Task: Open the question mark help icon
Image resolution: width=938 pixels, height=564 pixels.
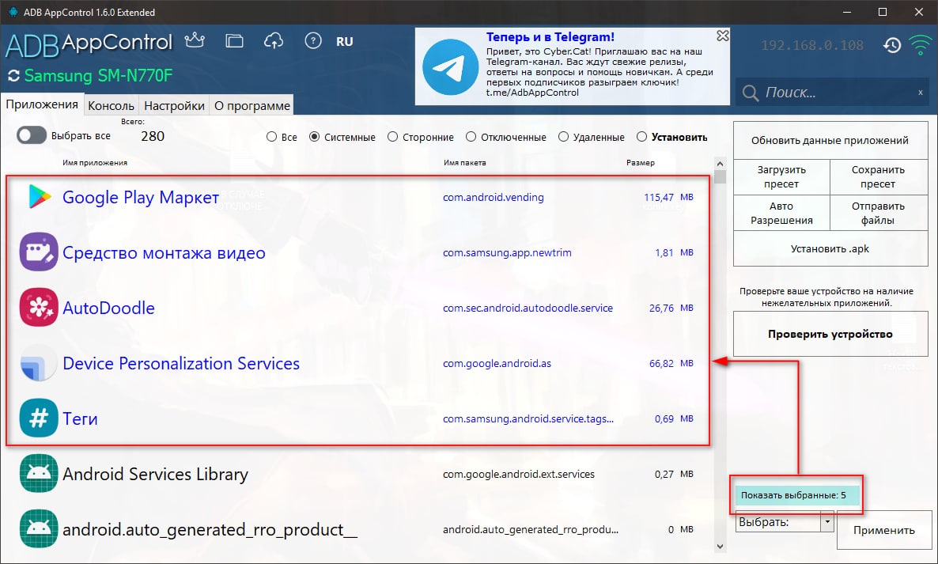Action: click(x=313, y=40)
